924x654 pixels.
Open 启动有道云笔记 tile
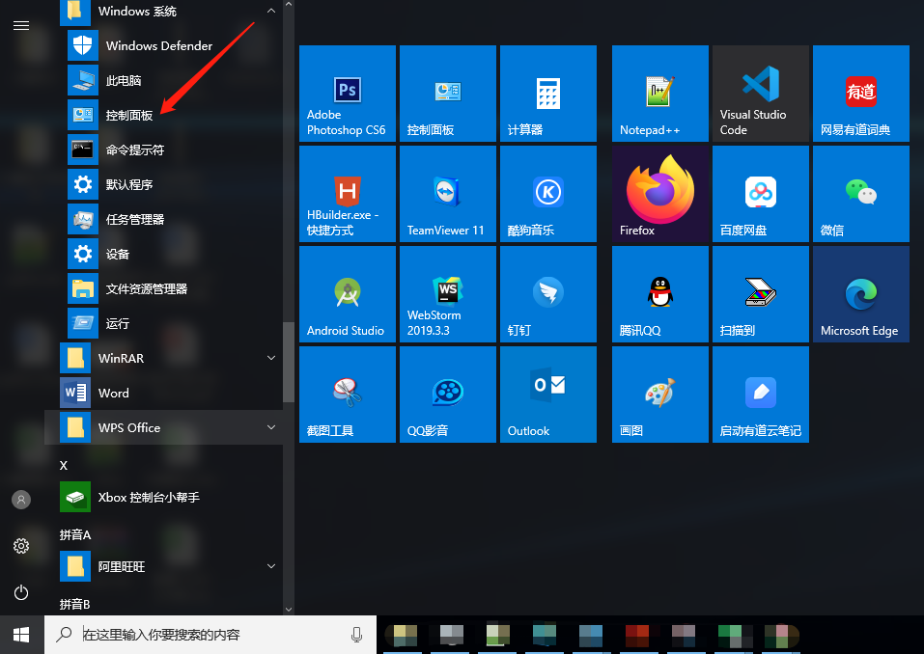(761, 395)
